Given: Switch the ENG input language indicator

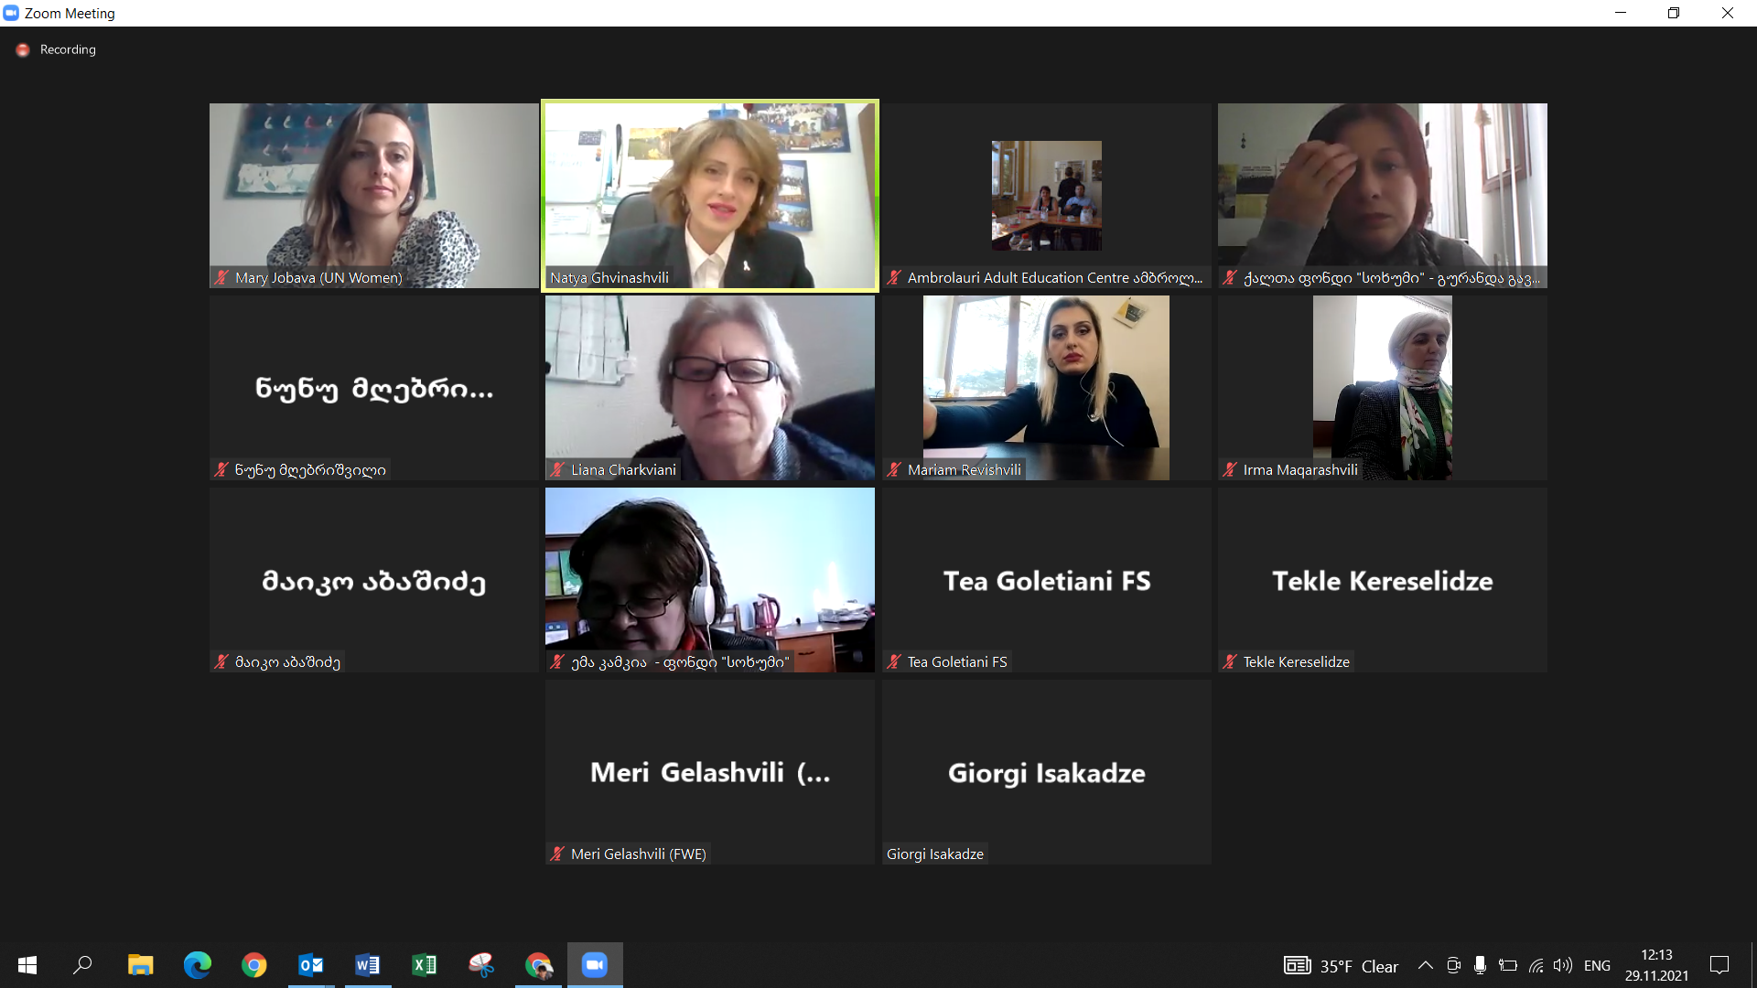Looking at the screenshot, I should (1597, 966).
